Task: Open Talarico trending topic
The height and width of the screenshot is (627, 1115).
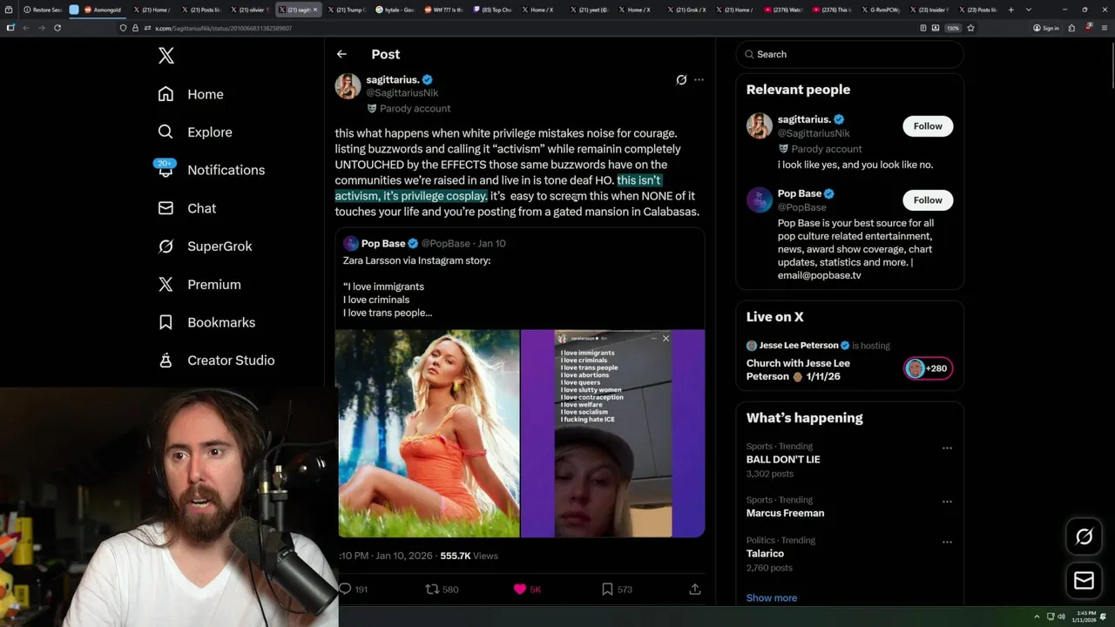Action: click(x=765, y=553)
